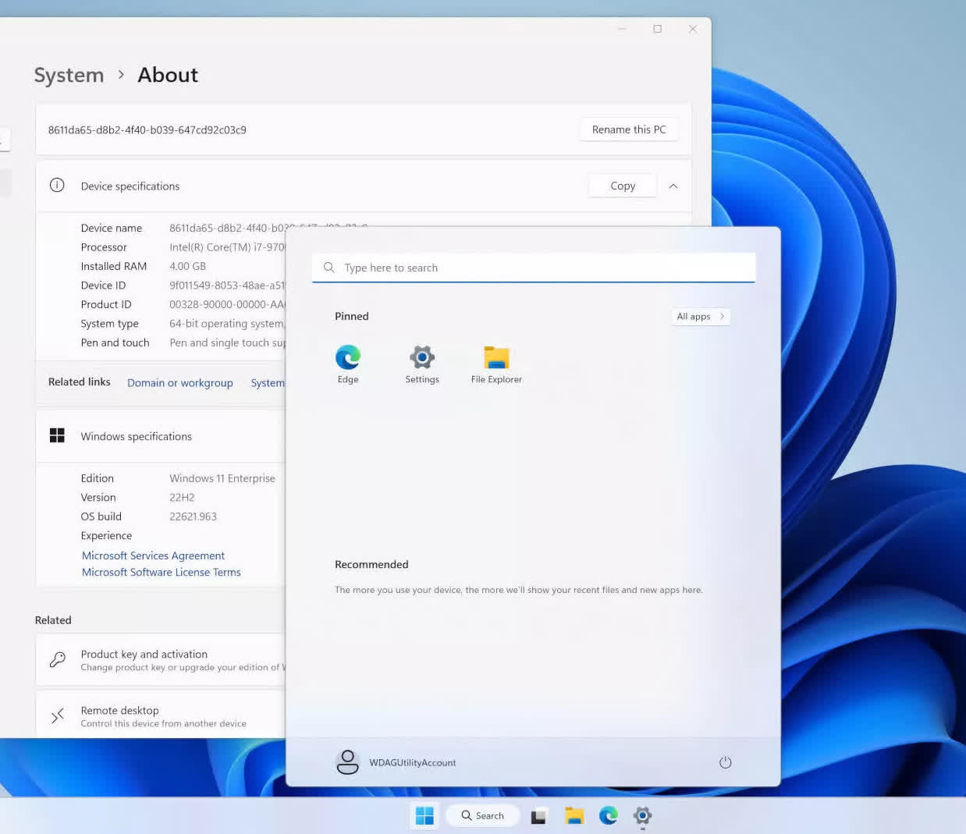Expand the All apps list

coord(700,316)
